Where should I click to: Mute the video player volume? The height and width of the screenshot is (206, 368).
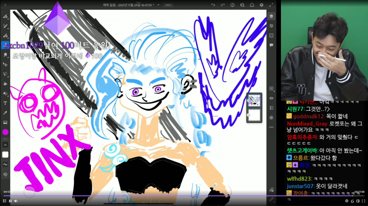tap(16, 201)
